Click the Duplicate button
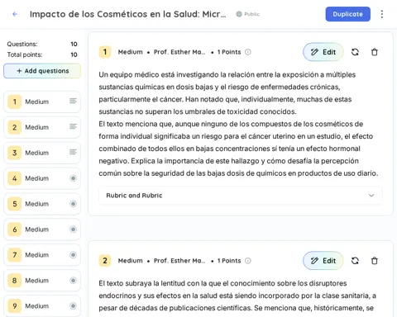Image resolution: width=397 pixels, height=317 pixels. coord(347,14)
